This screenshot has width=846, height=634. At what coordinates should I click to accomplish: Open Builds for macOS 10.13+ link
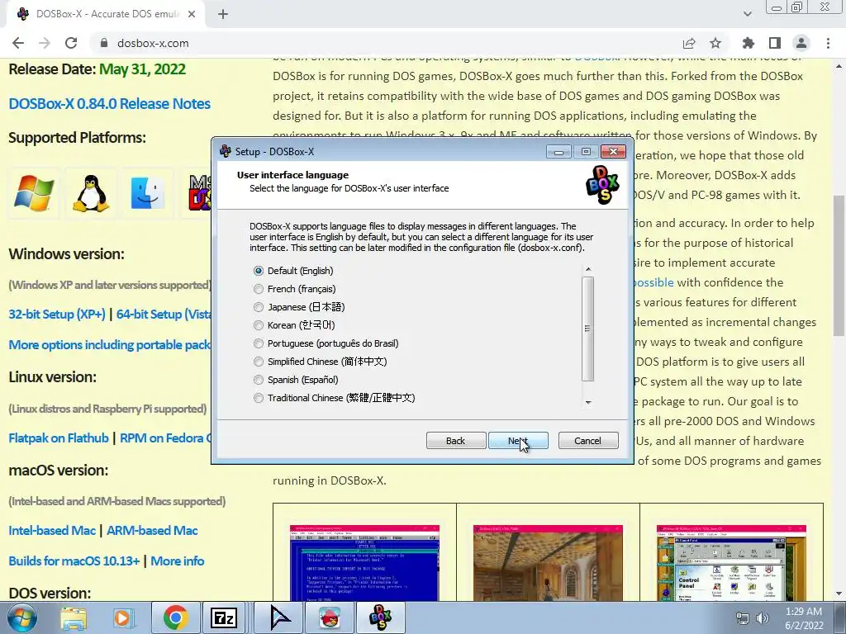74,561
